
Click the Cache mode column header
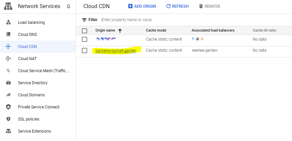(x=156, y=30)
